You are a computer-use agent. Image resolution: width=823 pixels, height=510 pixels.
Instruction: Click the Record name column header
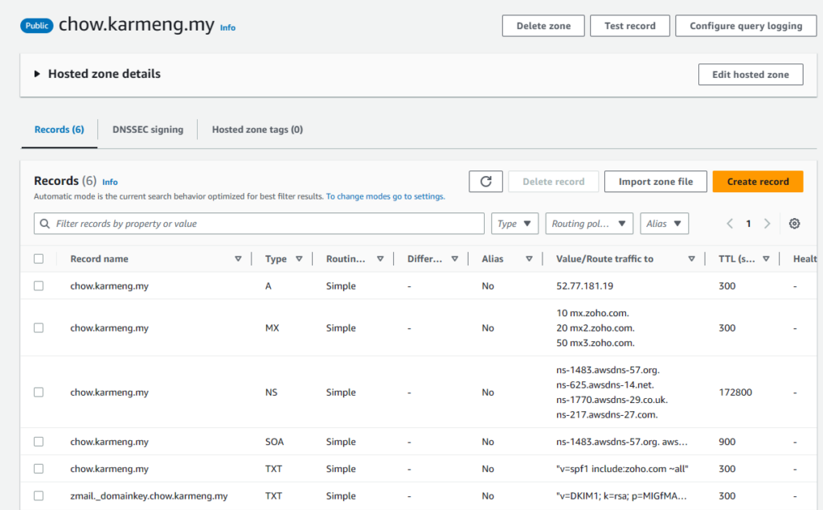tap(99, 259)
